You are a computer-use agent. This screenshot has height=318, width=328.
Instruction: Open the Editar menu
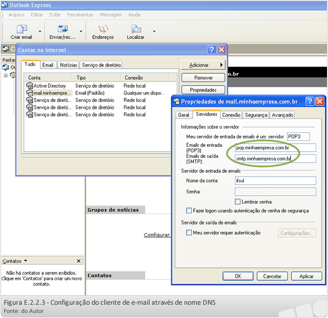37,15
